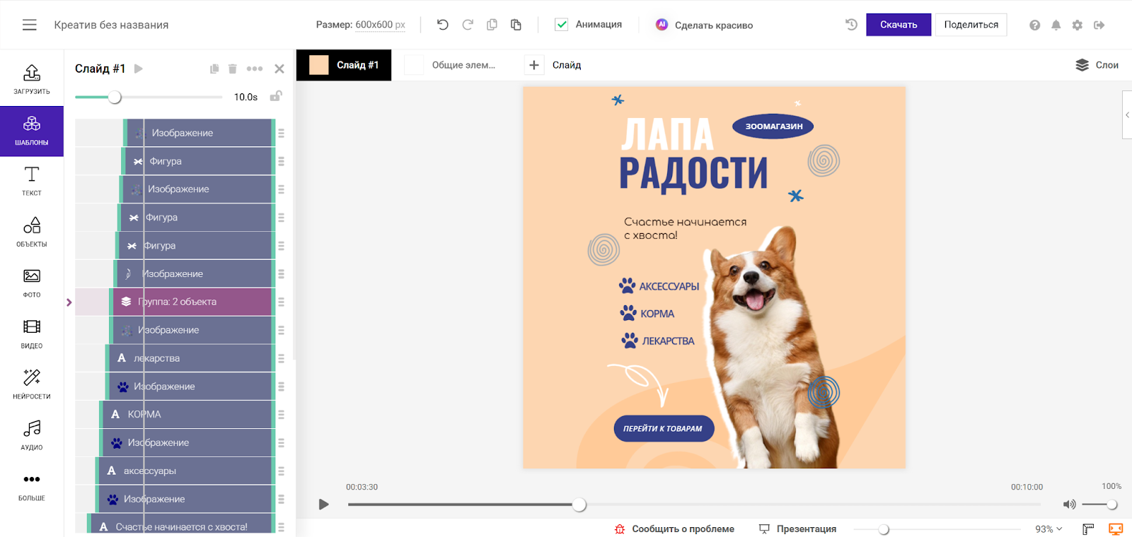Switch to the Общие элементы tab
The width and height of the screenshot is (1132, 537).
pos(453,65)
